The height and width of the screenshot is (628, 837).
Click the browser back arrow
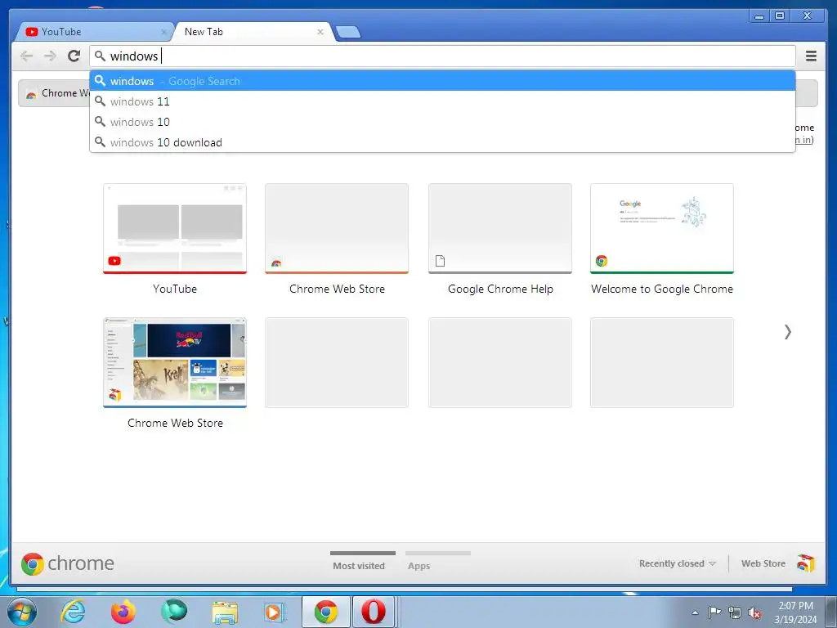26,56
